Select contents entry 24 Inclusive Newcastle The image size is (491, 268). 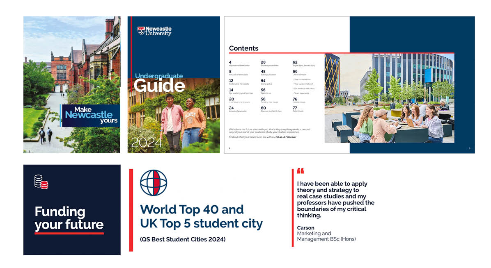(238, 109)
